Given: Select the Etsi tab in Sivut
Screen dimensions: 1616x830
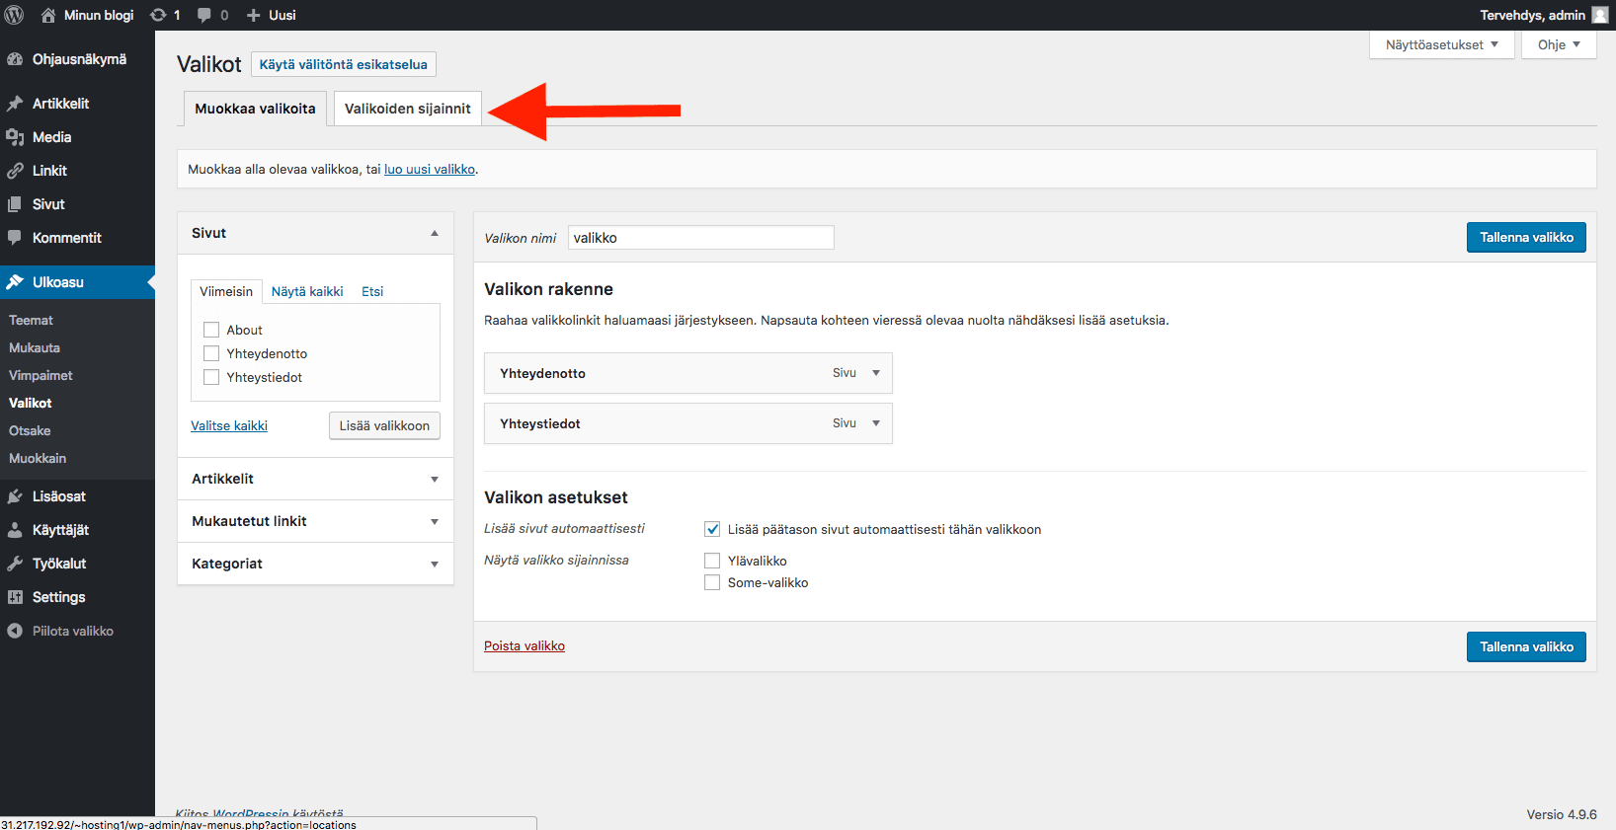Looking at the screenshot, I should (x=372, y=291).
